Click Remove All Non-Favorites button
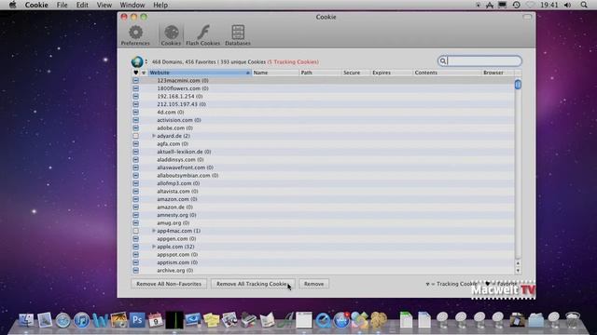The image size is (597, 335). tap(169, 284)
